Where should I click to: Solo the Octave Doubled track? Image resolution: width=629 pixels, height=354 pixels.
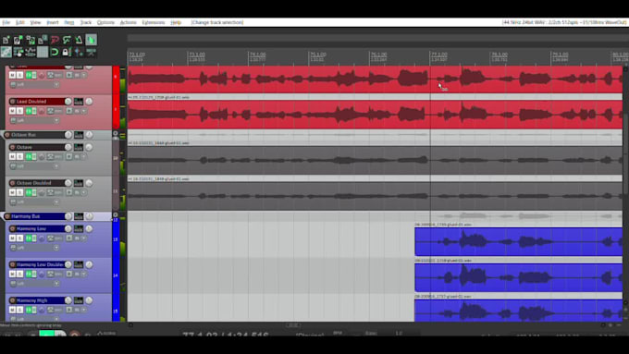tap(19, 192)
